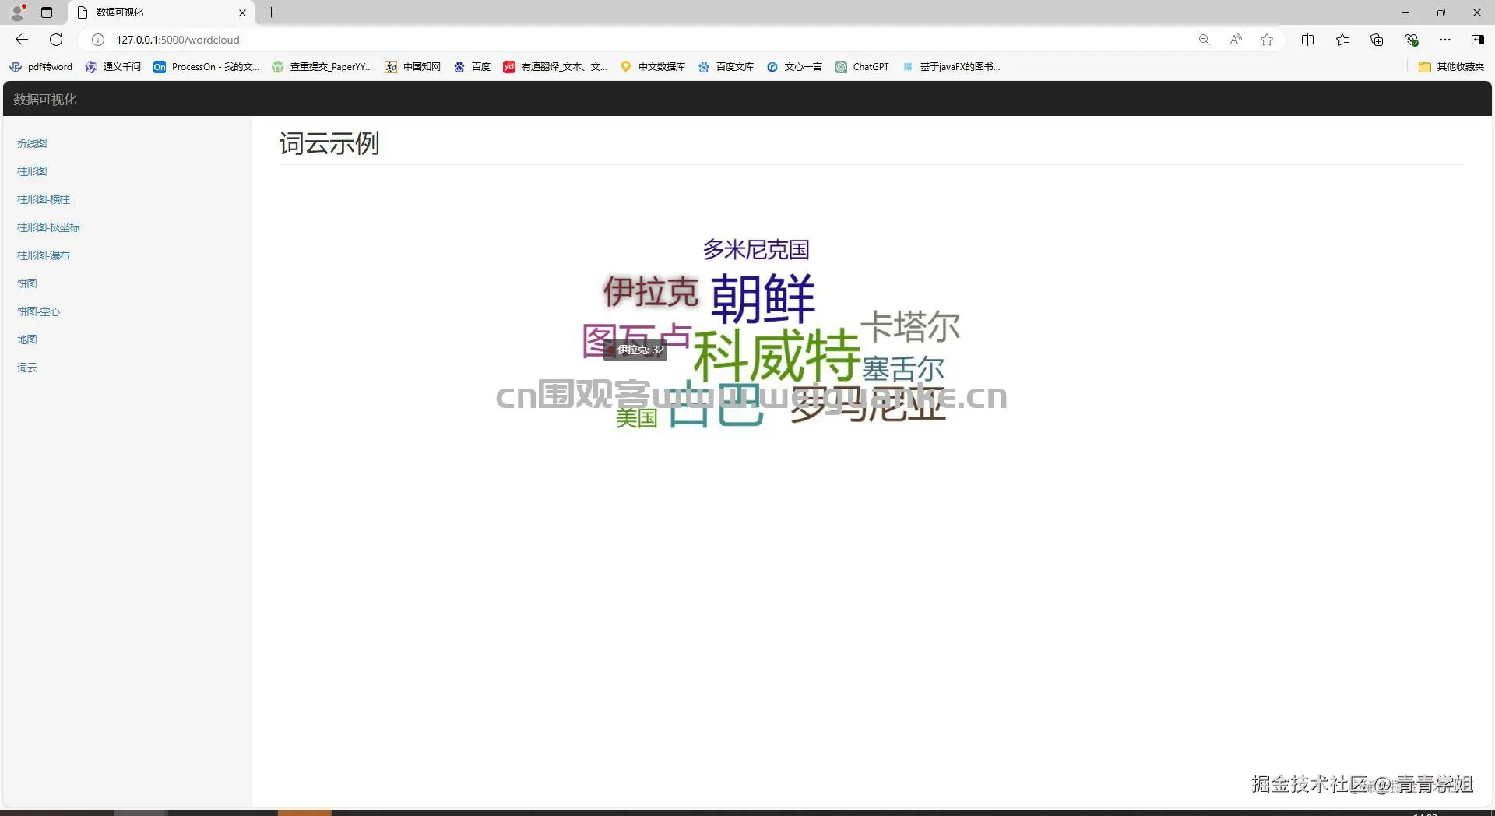Go to 饼图 in sidebar
Screen dimensions: 1495x816
pyautogui.click(x=27, y=283)
